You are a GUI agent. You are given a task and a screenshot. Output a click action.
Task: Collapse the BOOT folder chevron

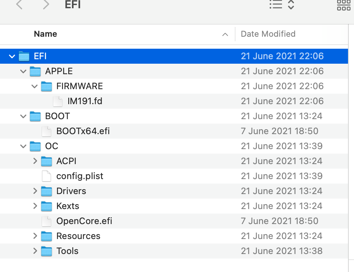[23, 116]
